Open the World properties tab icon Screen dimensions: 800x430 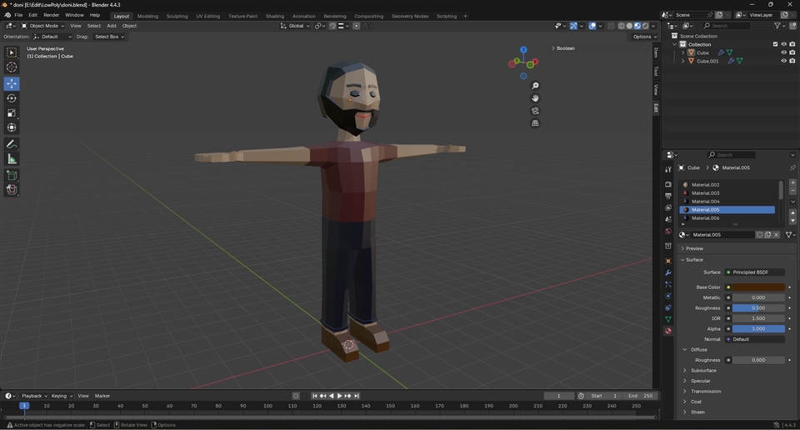[667, 231]
